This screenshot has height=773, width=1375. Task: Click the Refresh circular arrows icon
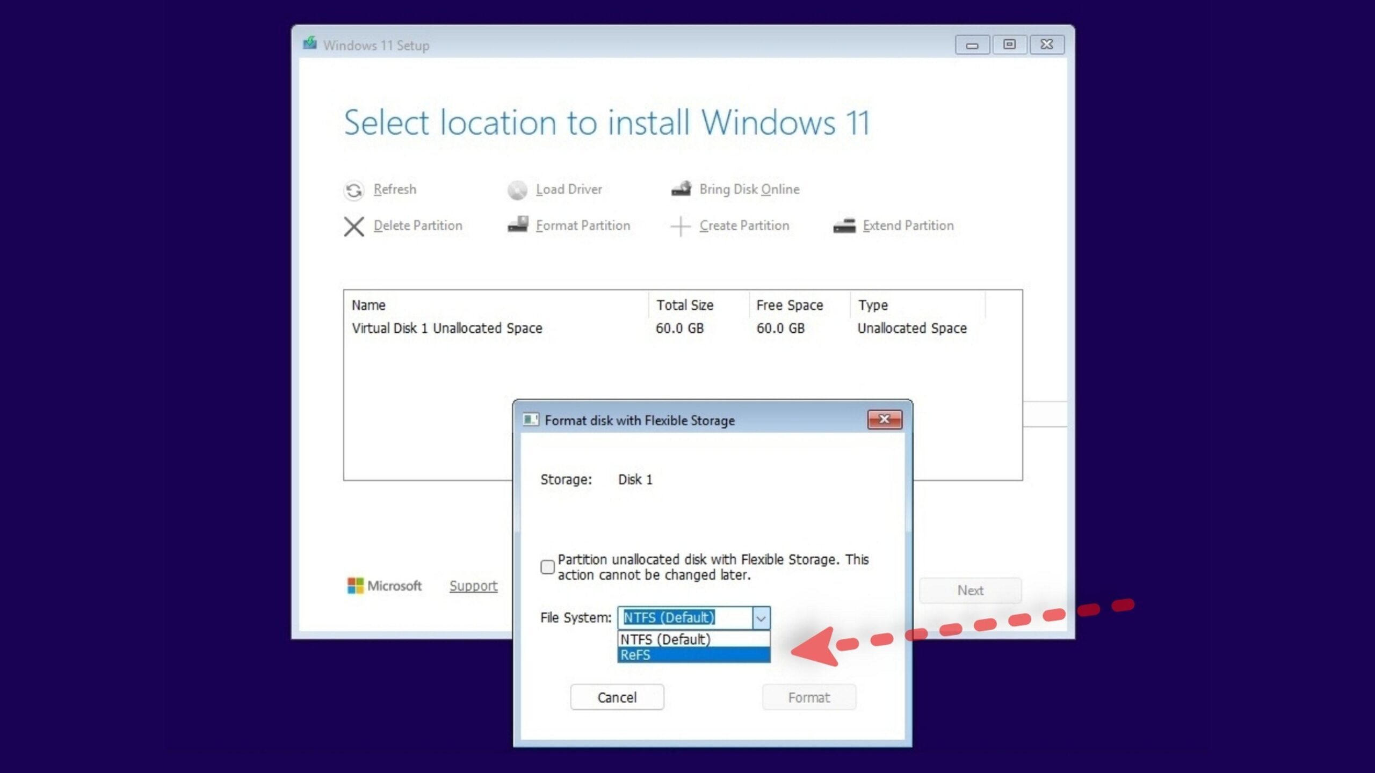(x=354, y=190)
